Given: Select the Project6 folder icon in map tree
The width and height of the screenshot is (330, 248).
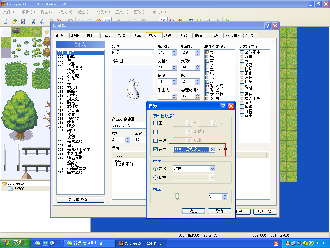Looking at the screenshot, I should 4,183.
